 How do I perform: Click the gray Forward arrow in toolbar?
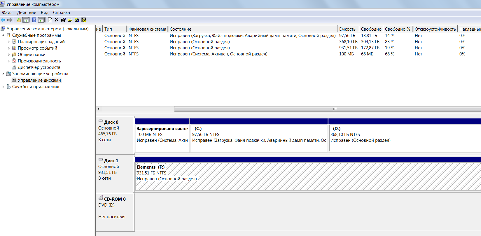tap(10, 20)
